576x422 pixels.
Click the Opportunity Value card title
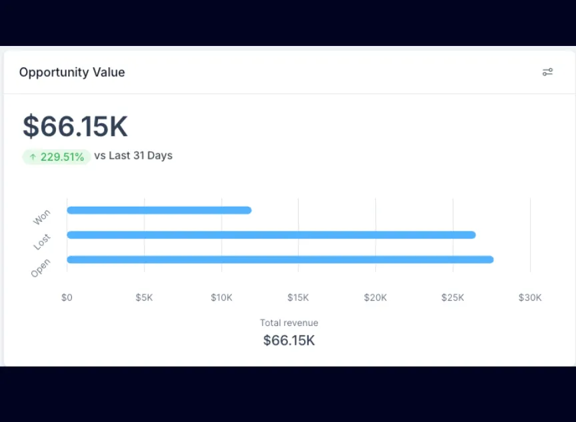(72, 72)
